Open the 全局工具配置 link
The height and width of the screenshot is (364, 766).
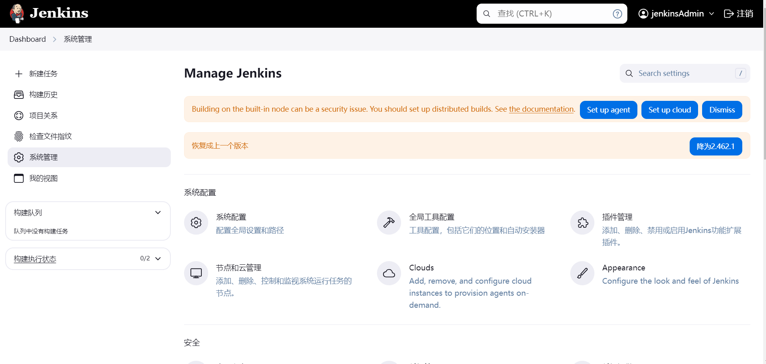(432, 217)
